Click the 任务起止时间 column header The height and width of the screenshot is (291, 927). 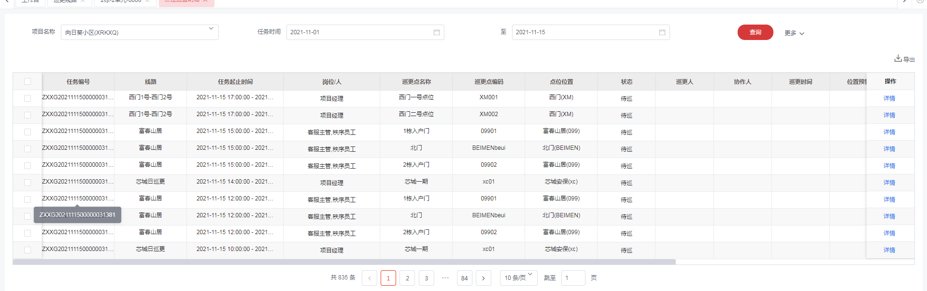point(235,82)
